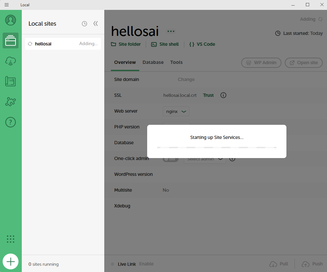
Task: Open the Blueprints sidebar icon
Action: click(x=11, y=81)
